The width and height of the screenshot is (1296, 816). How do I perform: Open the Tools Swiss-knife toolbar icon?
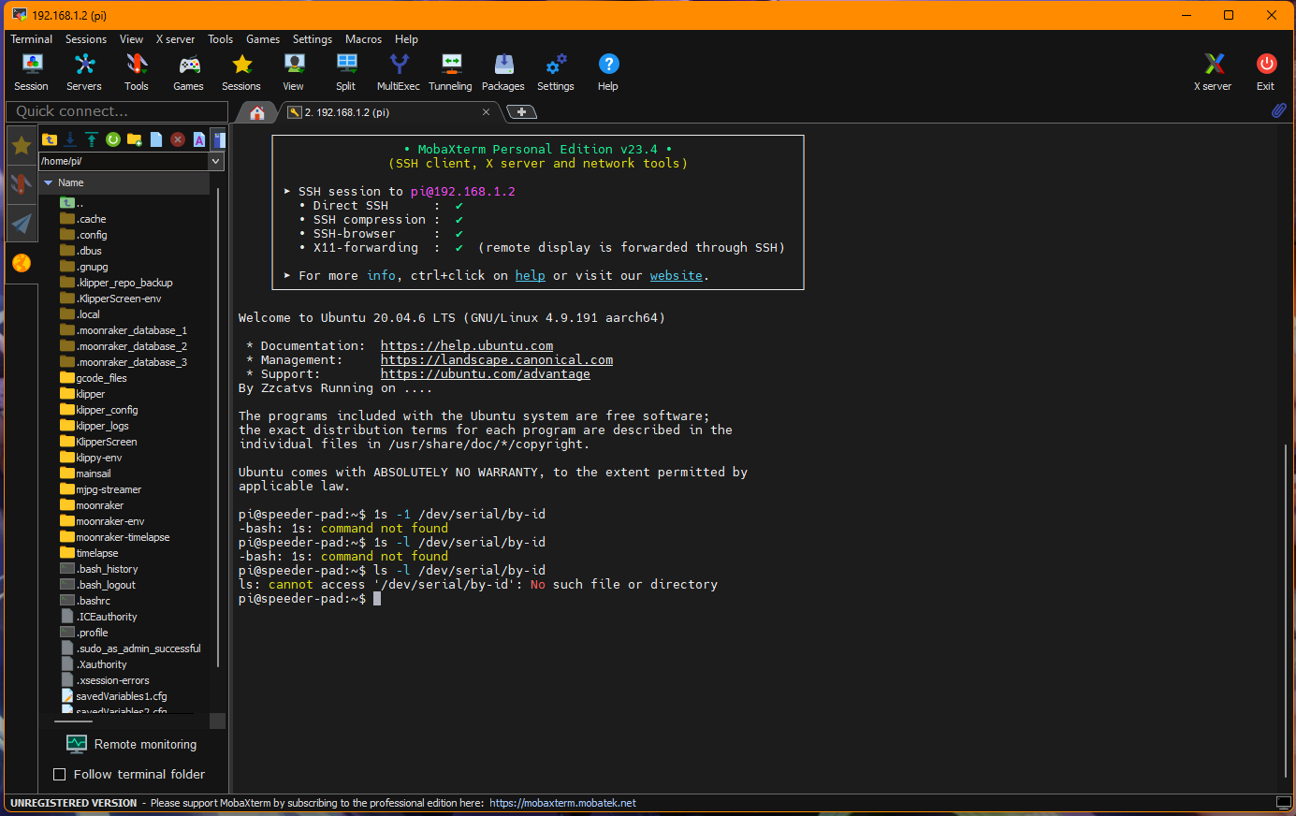pyautogui.click(x=137, y=72)
